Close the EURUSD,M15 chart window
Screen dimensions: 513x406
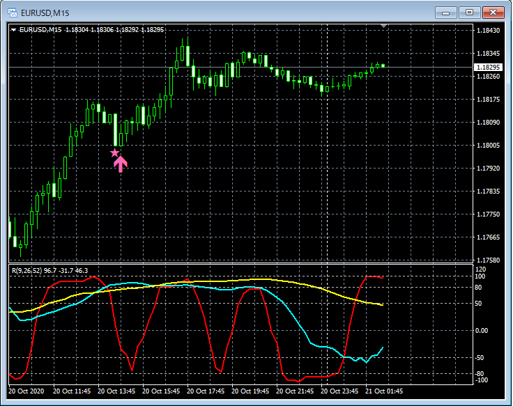tap(493, 13)
